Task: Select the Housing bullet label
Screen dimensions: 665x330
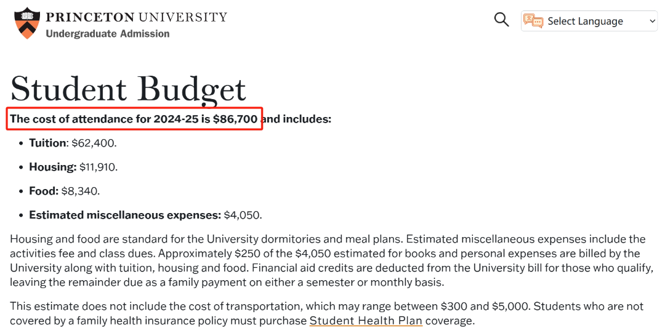Action: [52, 167]
